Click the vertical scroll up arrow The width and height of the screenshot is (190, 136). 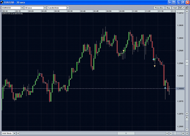(x=187, y=11)
